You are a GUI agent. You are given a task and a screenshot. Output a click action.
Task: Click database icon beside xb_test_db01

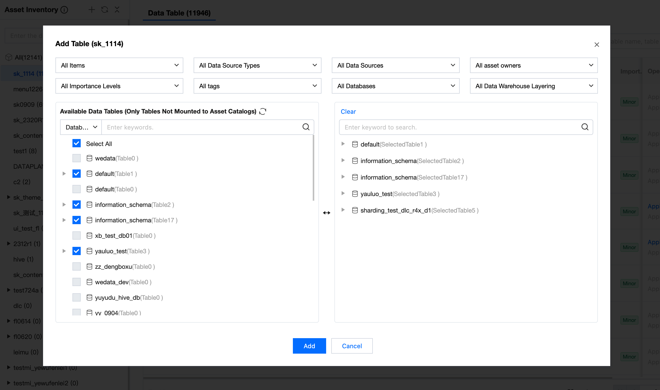click(89, 235)
